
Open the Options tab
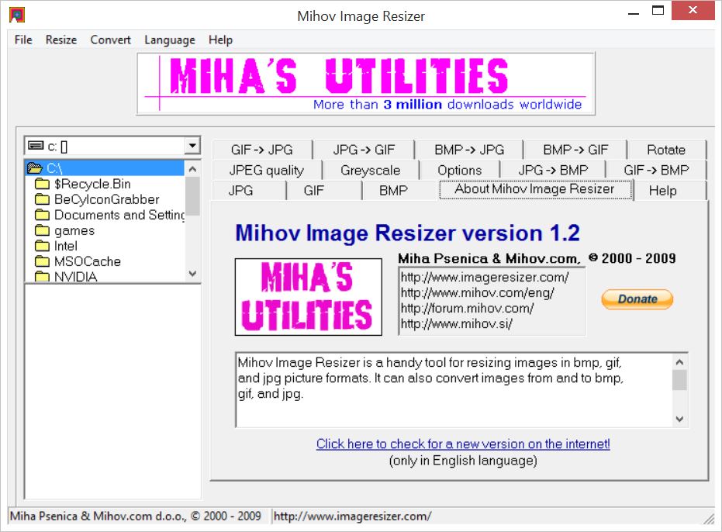pos(460,171)
